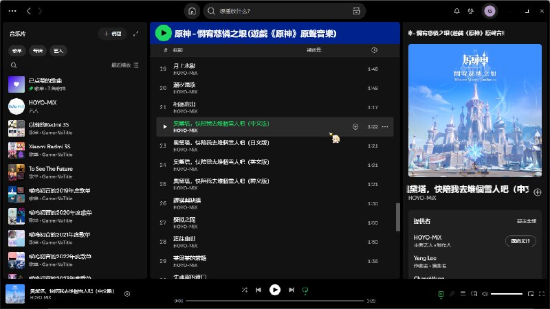Play the highlighted track 22
Screen dimensions: 550x309
coord(165,126)
